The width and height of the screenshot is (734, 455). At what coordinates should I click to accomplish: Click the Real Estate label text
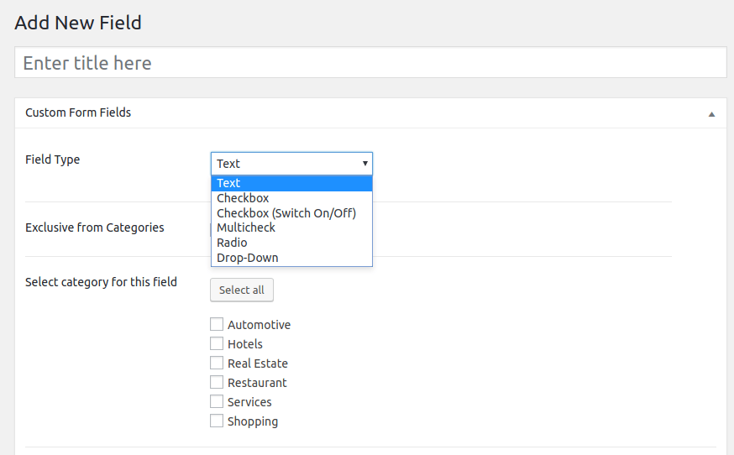pos(257,363)
